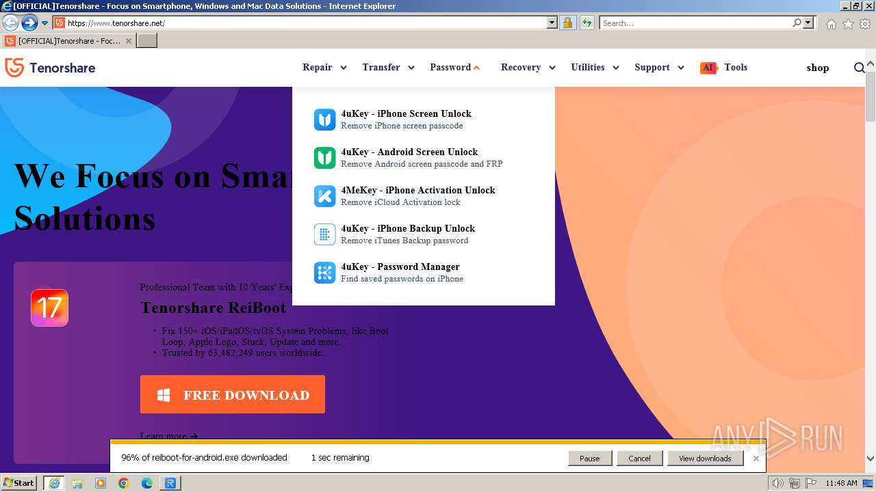The width and height of the screenshot is (876, 492).
Task: Dismiss the download notification bar
Action: click(x=756, y=459)
